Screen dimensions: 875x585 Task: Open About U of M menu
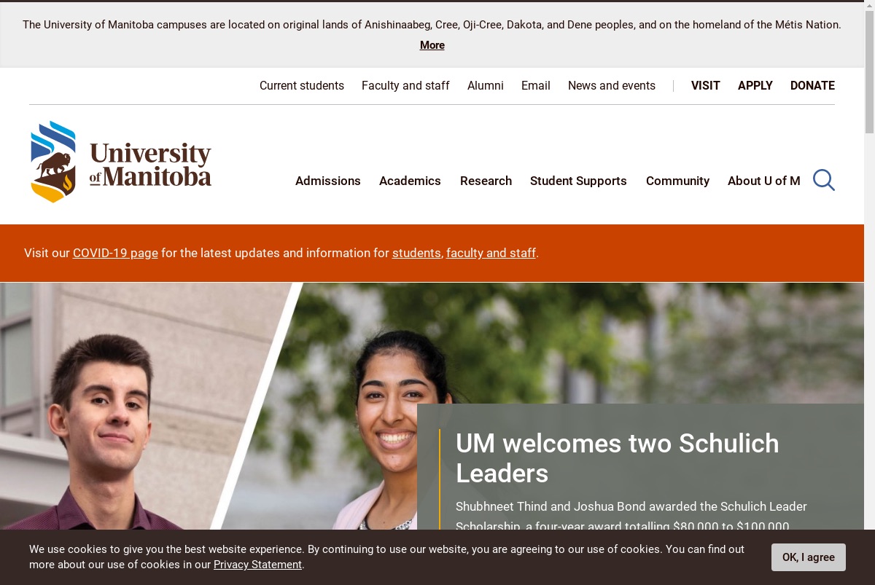[763, 181]
